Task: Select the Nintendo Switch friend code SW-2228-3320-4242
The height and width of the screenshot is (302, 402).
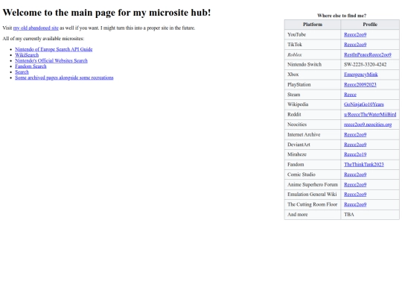Action: (x=365, y=64)
